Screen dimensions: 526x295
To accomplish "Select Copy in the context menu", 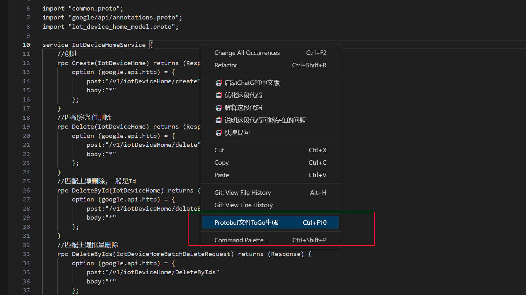I will pos(271,163).
